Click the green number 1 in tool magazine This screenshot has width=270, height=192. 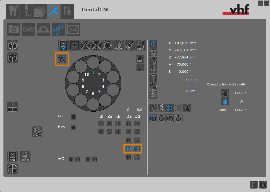coord(93,73)
